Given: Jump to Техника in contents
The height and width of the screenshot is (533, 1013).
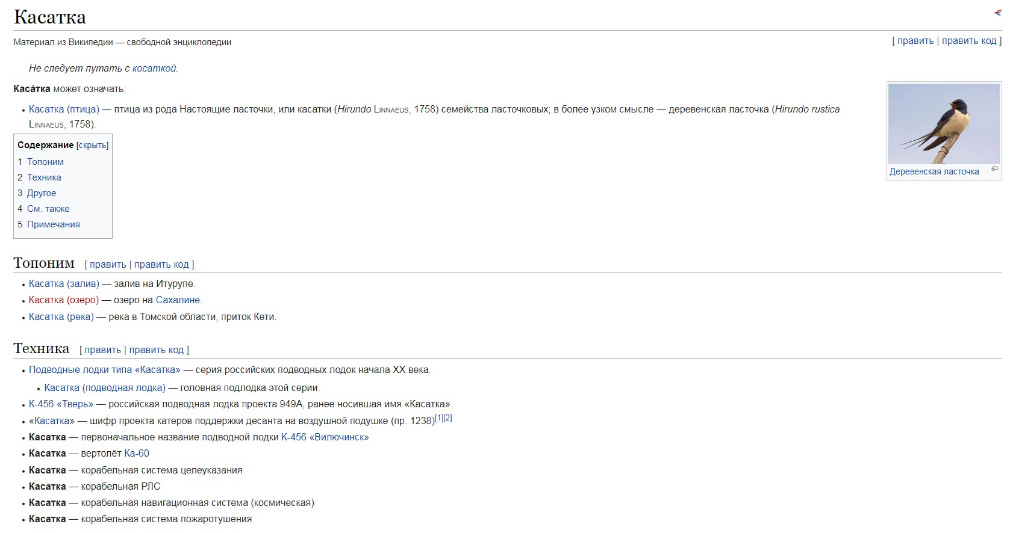Looking at the screenshot, I should [44, 177].
